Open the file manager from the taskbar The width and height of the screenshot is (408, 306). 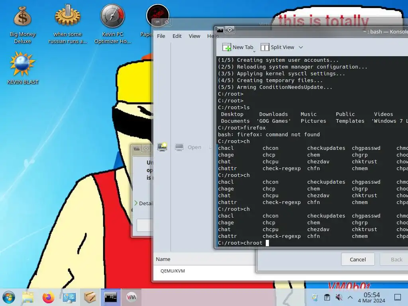coord(28,297)
